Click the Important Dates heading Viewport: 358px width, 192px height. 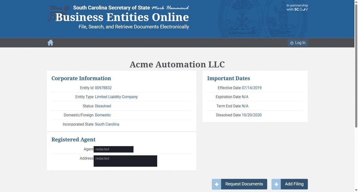click(229, 78)
